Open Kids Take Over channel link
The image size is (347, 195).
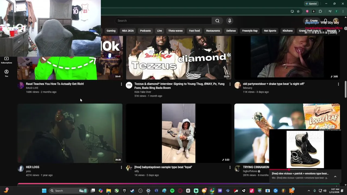pyautogui.click(x=143, y=92)
